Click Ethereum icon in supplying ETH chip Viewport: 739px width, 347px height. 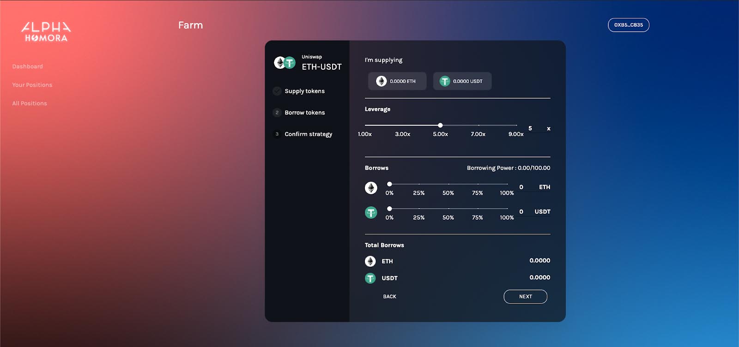381,81
